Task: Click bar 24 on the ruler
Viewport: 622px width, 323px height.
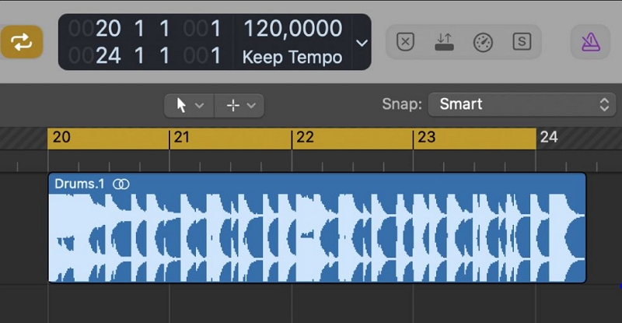Action: coord(549,137)
